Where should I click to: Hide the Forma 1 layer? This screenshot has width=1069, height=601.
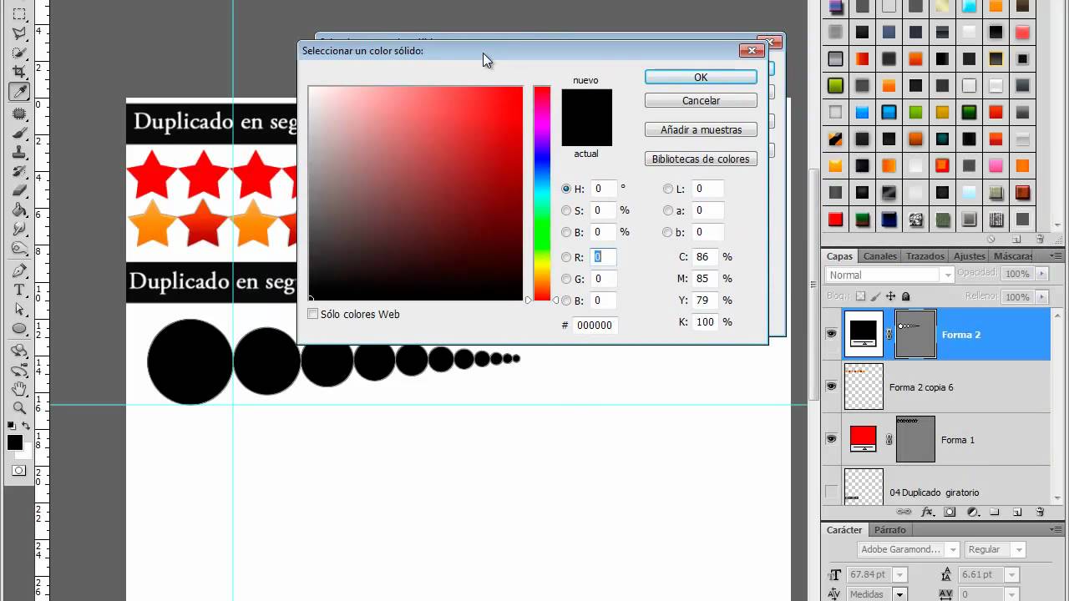click(x=831, y=439)
